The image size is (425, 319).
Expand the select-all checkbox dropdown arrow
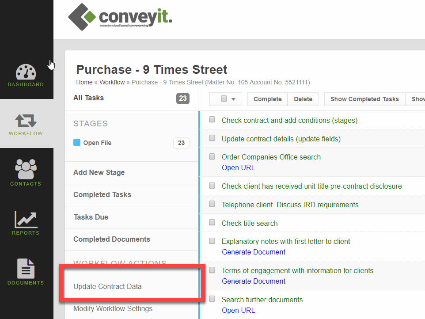234,99
